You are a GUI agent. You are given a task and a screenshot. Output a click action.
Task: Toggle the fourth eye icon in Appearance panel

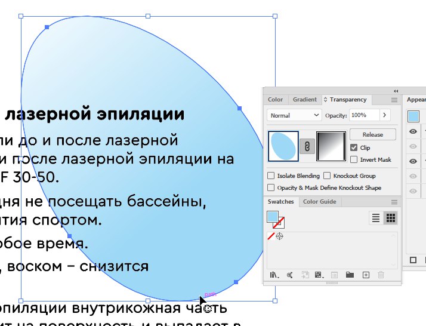pyautogui.click(x=413, y=176)
